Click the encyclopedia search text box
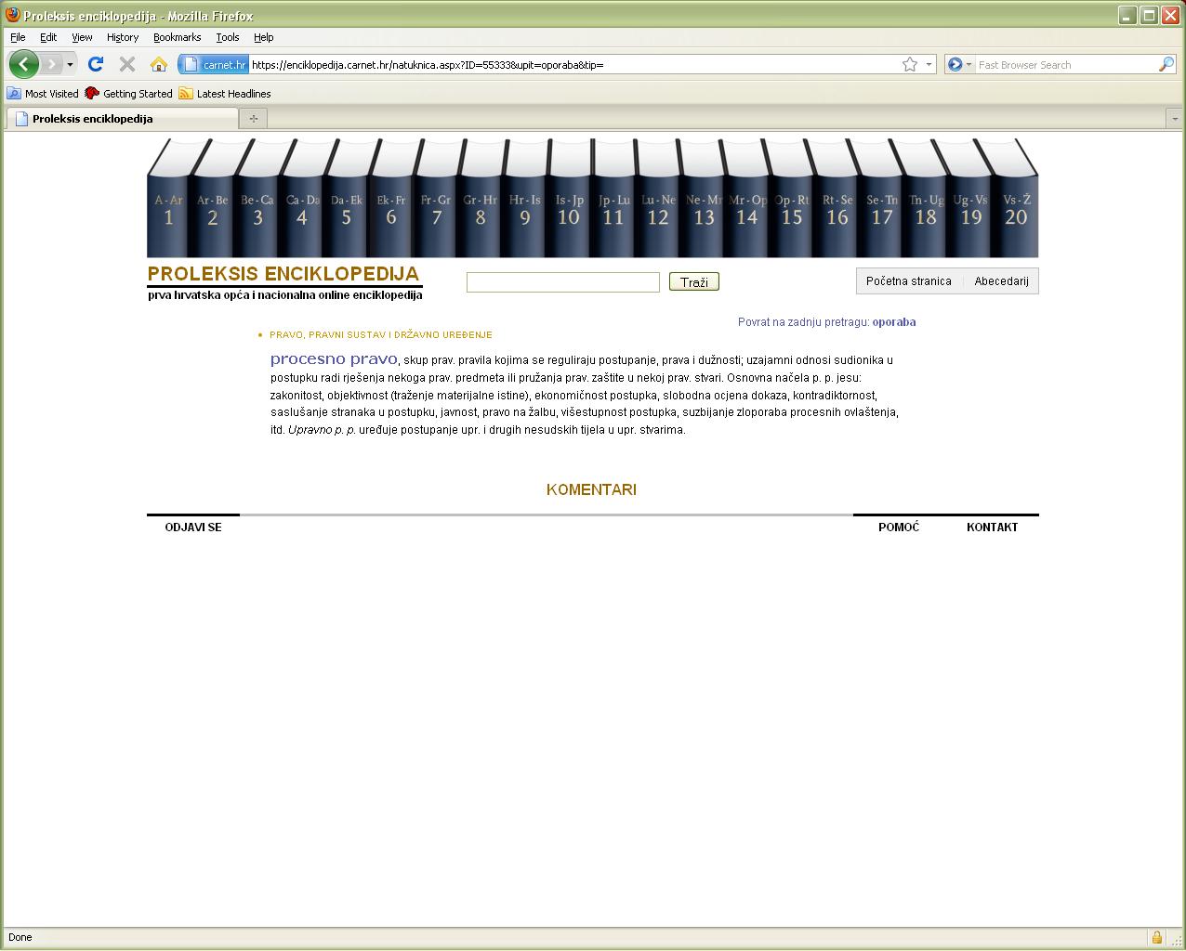The width and height of the screenshot is (1186, 951). point(563,281)
